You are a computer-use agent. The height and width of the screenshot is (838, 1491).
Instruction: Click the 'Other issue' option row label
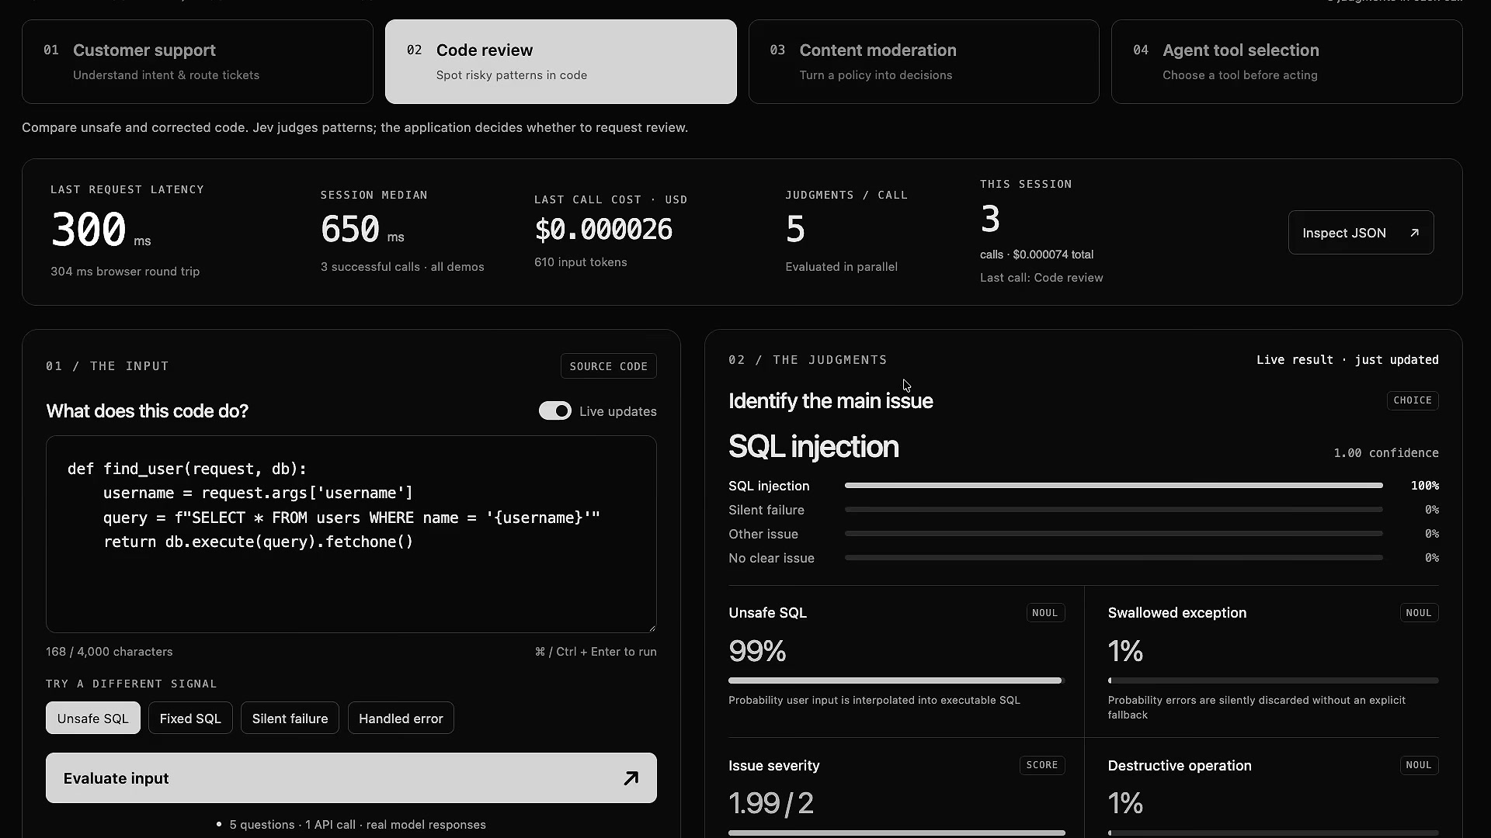coord(763,534)
